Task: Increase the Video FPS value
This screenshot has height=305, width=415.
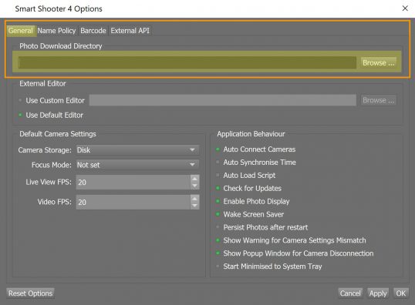Action: [195, 199]
